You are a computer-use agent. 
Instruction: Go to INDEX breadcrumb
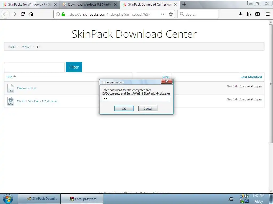[x=12, y=46]
